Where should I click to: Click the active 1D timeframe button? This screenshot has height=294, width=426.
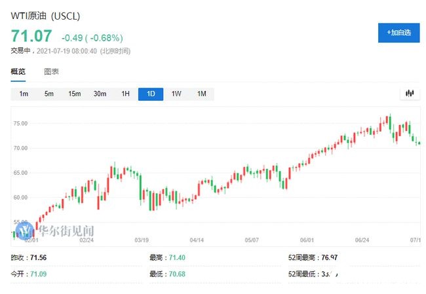151,94
